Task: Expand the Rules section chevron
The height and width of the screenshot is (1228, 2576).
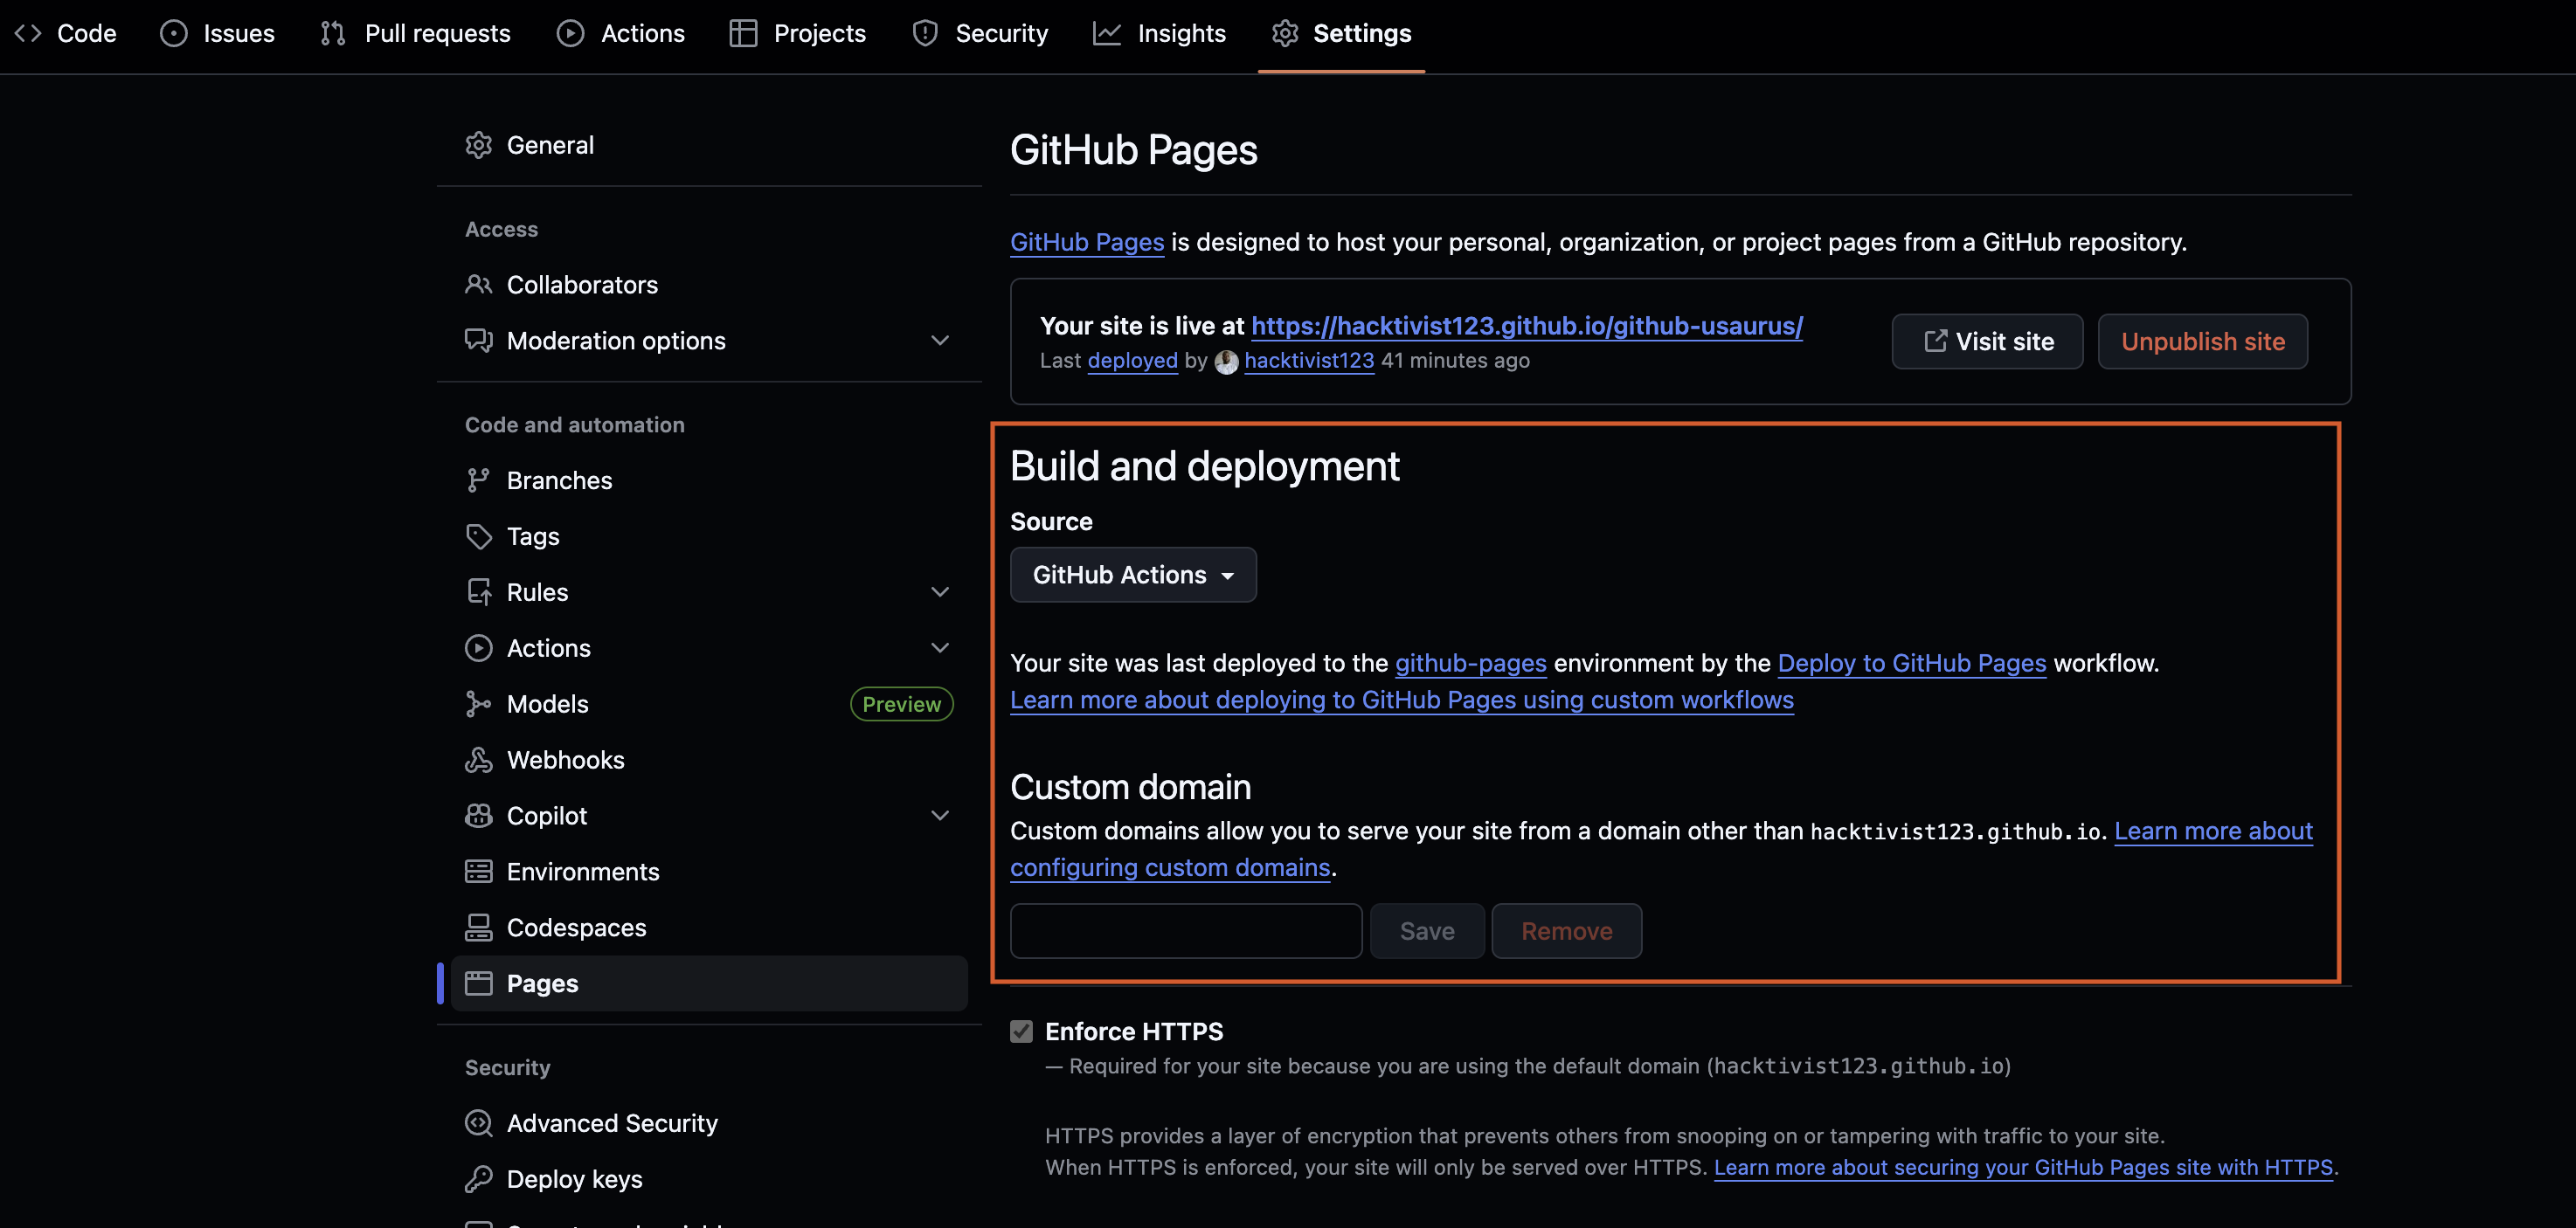Action: tap(940, 592)
